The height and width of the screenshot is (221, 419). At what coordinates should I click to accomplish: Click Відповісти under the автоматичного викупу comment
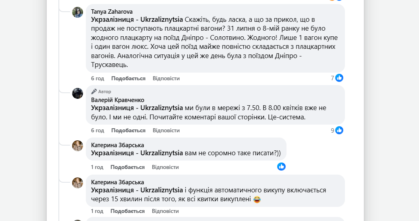click(x=165, y=211)
